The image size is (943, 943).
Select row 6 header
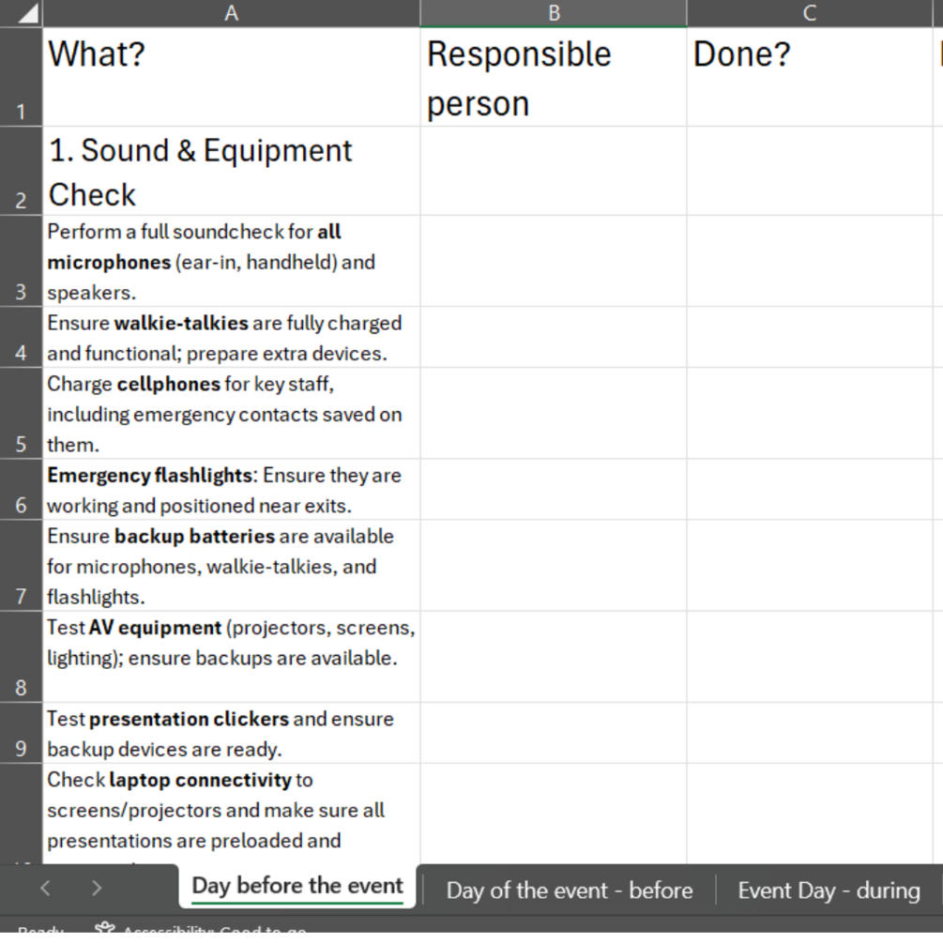(x=21, y=490)
